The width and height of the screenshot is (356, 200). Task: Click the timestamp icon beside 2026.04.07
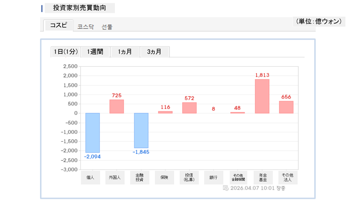point(226,188)
